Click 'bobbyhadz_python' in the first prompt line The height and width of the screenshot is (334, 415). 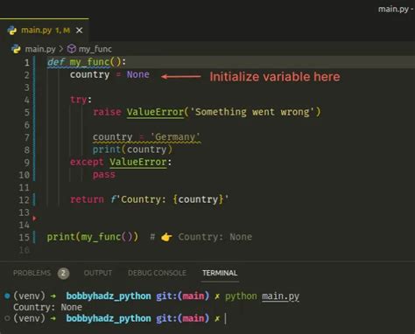tap(109, 296)
